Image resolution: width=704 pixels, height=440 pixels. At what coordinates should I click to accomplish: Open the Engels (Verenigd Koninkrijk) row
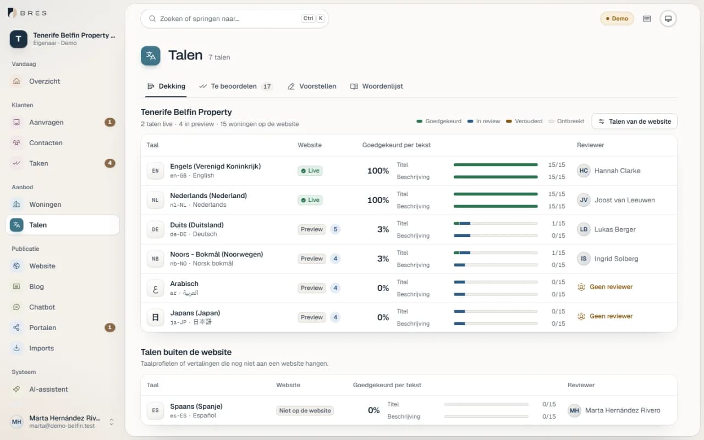[x=409, y=171]
